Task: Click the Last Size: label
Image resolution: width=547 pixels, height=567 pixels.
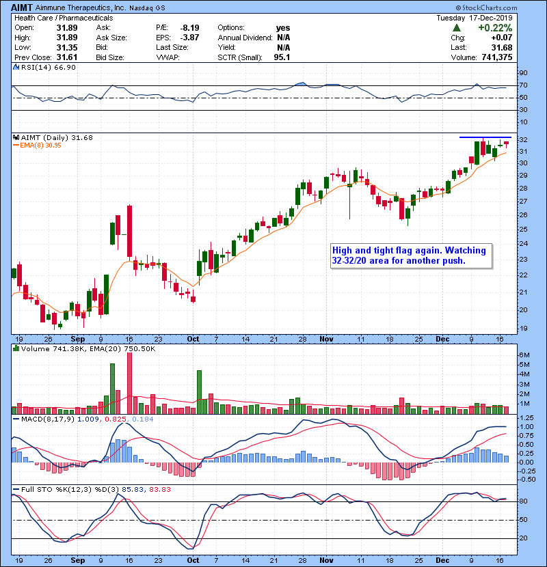Action: point(172,47)
